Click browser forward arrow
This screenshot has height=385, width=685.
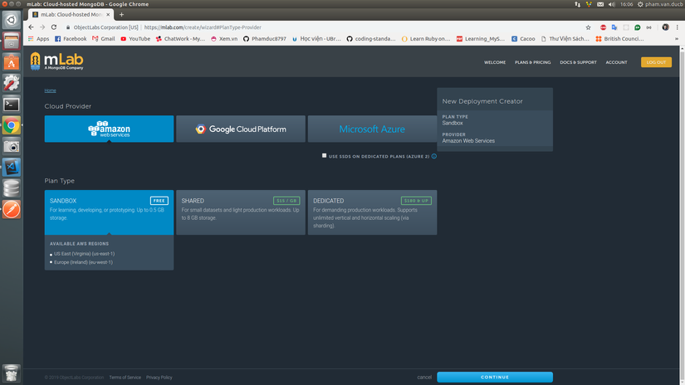(42, 27)
